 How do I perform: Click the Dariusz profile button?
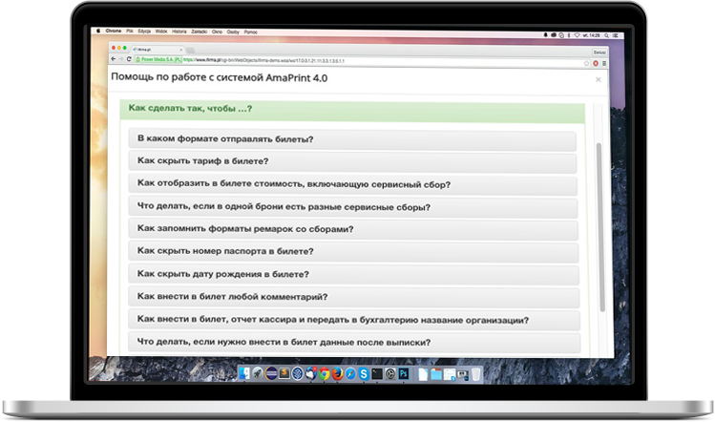point(599,53)
